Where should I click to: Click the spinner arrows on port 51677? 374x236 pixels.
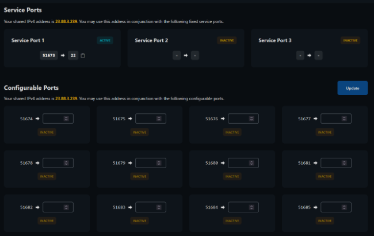coord(345,119)
